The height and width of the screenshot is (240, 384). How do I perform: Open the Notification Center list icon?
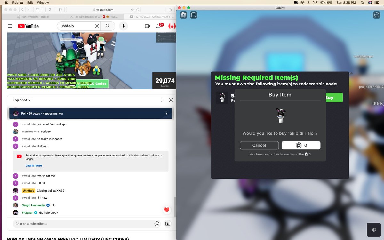coord(378,3)
